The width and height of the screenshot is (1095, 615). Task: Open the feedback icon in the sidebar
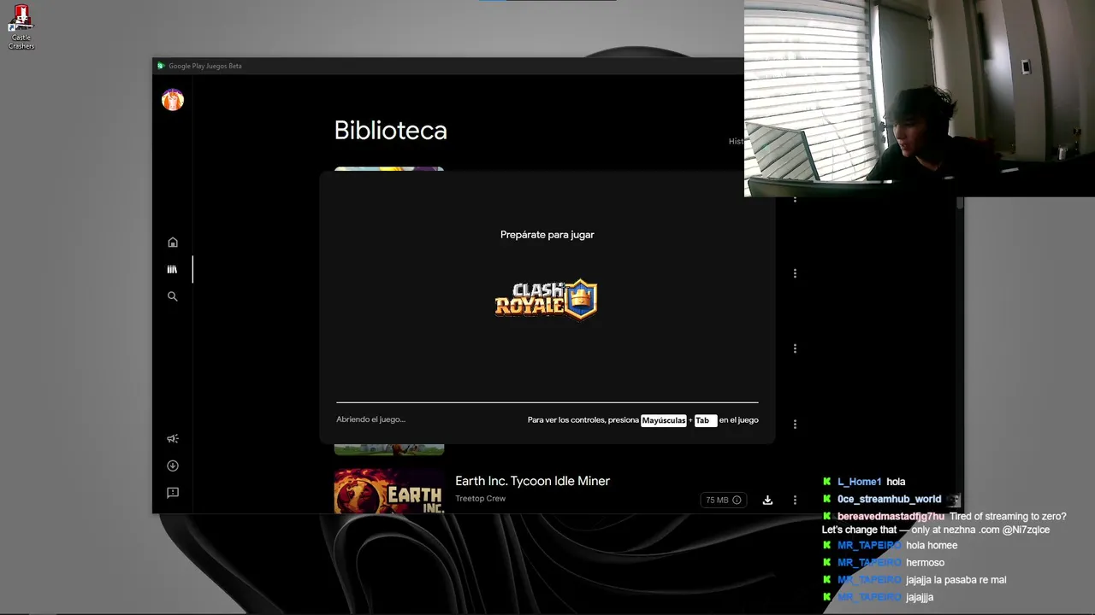point(173,493)
